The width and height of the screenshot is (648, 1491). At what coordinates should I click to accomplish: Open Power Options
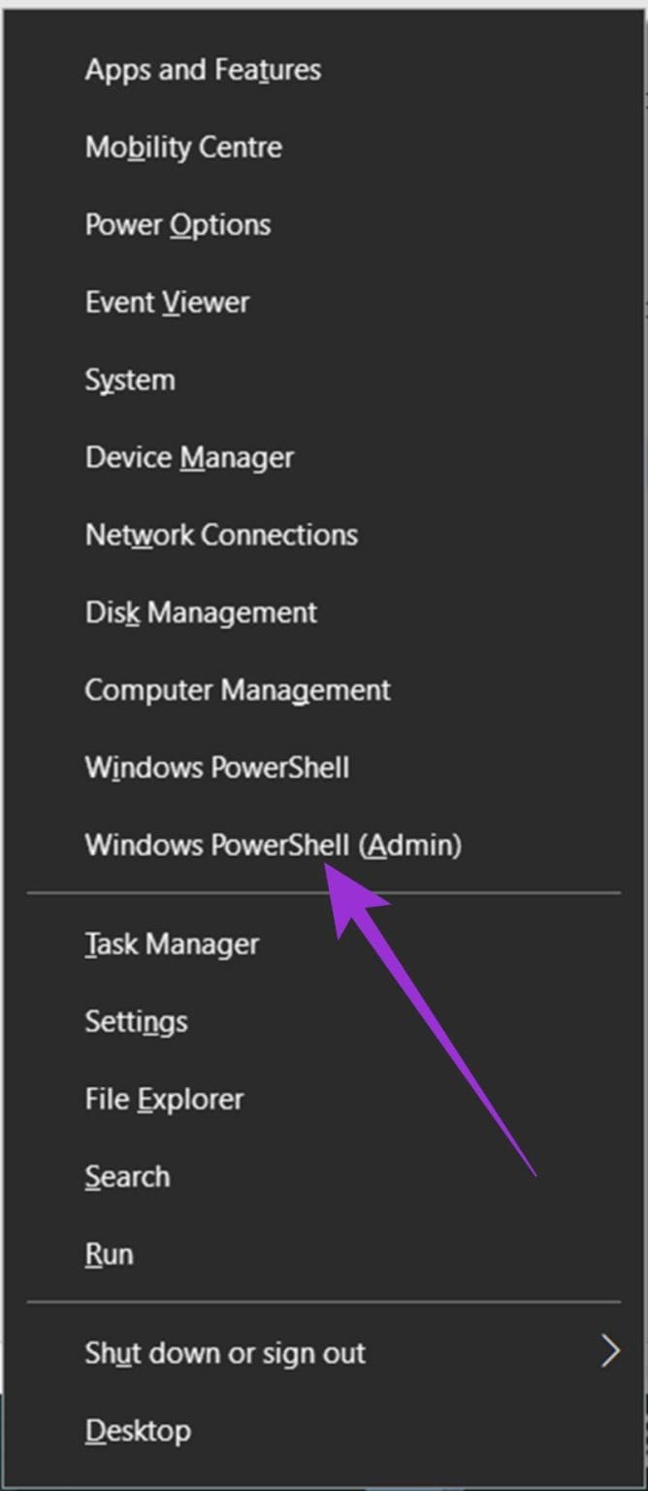178,224
